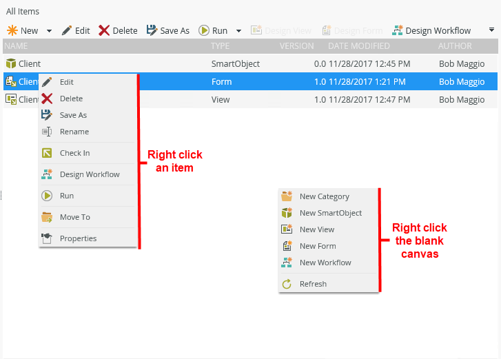Click the context menu Design Workflow icon

pos(47,174)
